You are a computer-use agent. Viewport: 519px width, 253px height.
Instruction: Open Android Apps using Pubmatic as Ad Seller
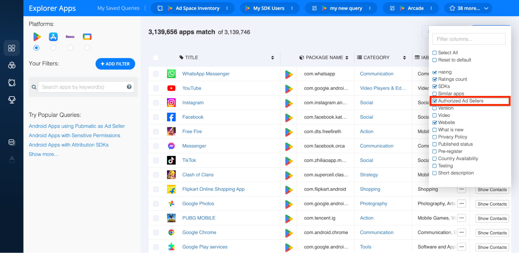(77, 126)
